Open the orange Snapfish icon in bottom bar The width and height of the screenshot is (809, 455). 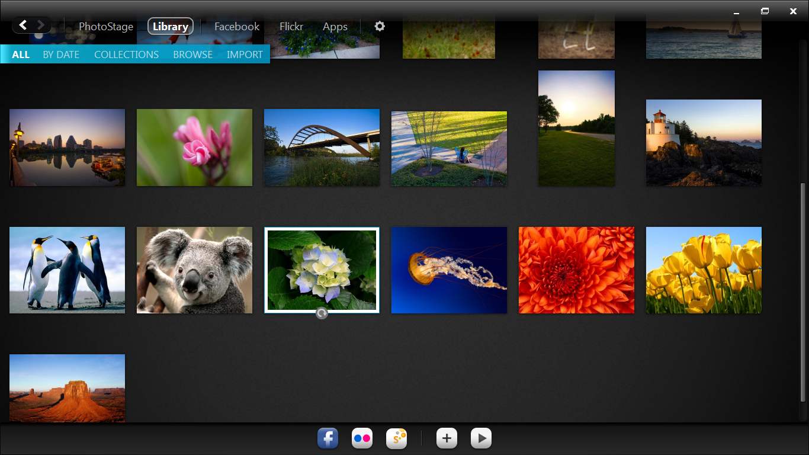point(396,438)
